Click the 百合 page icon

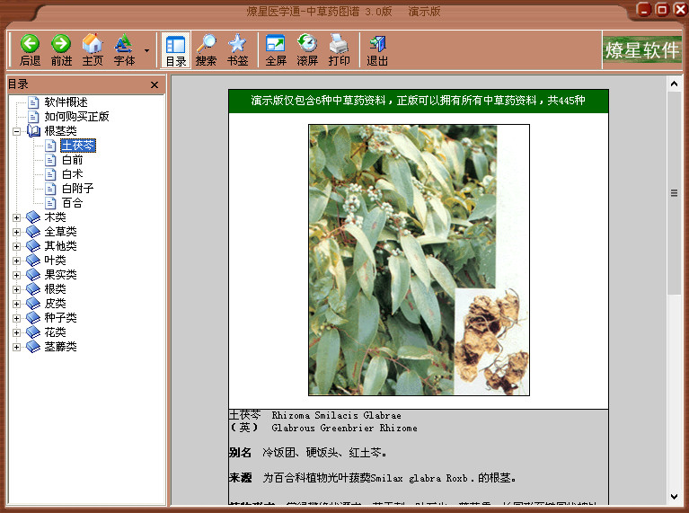[x=50, y=203]
